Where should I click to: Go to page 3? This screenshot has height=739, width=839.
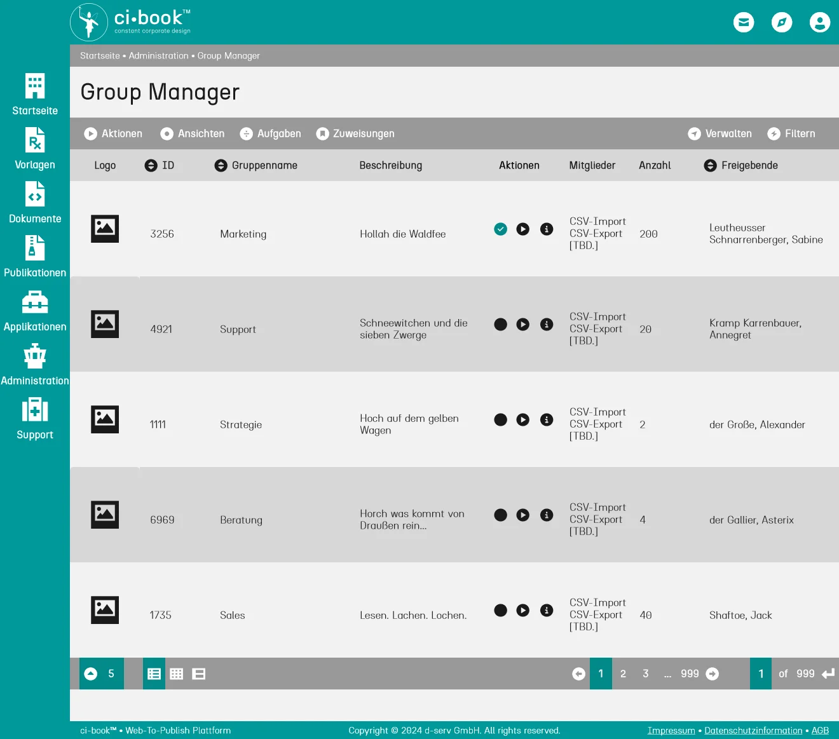click(646, 674)
